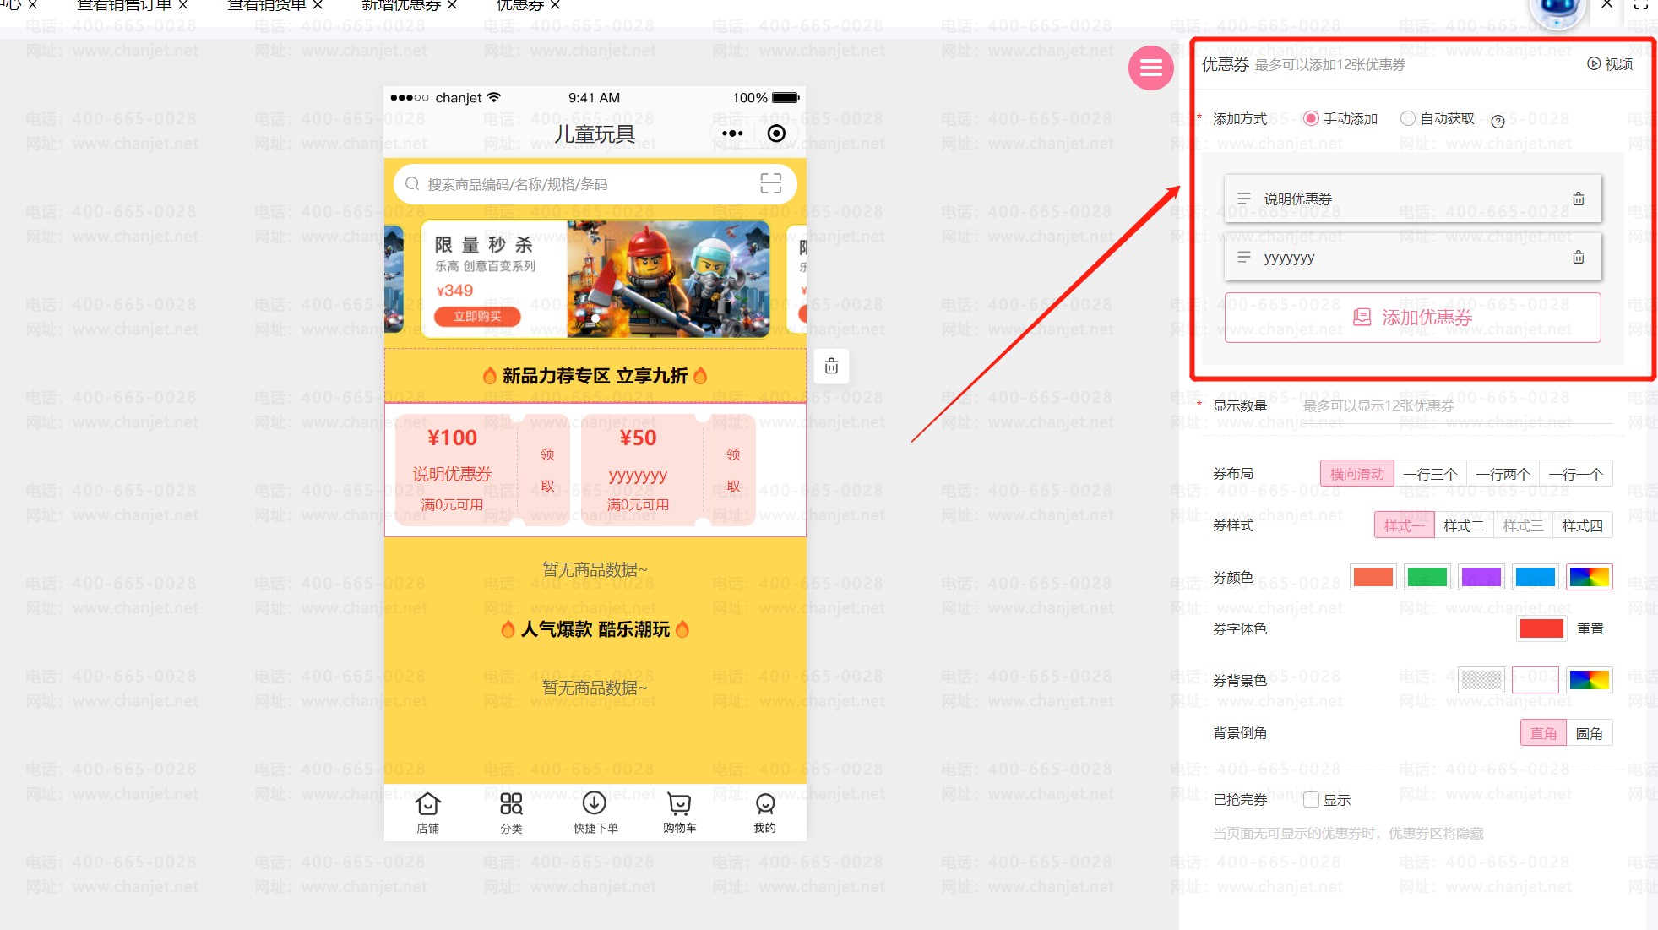
Task: Click the help question mark icon
Action: pos(1498,121)
